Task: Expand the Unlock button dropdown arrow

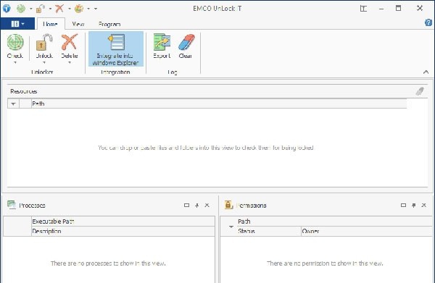Action: (x=44, y=62)
